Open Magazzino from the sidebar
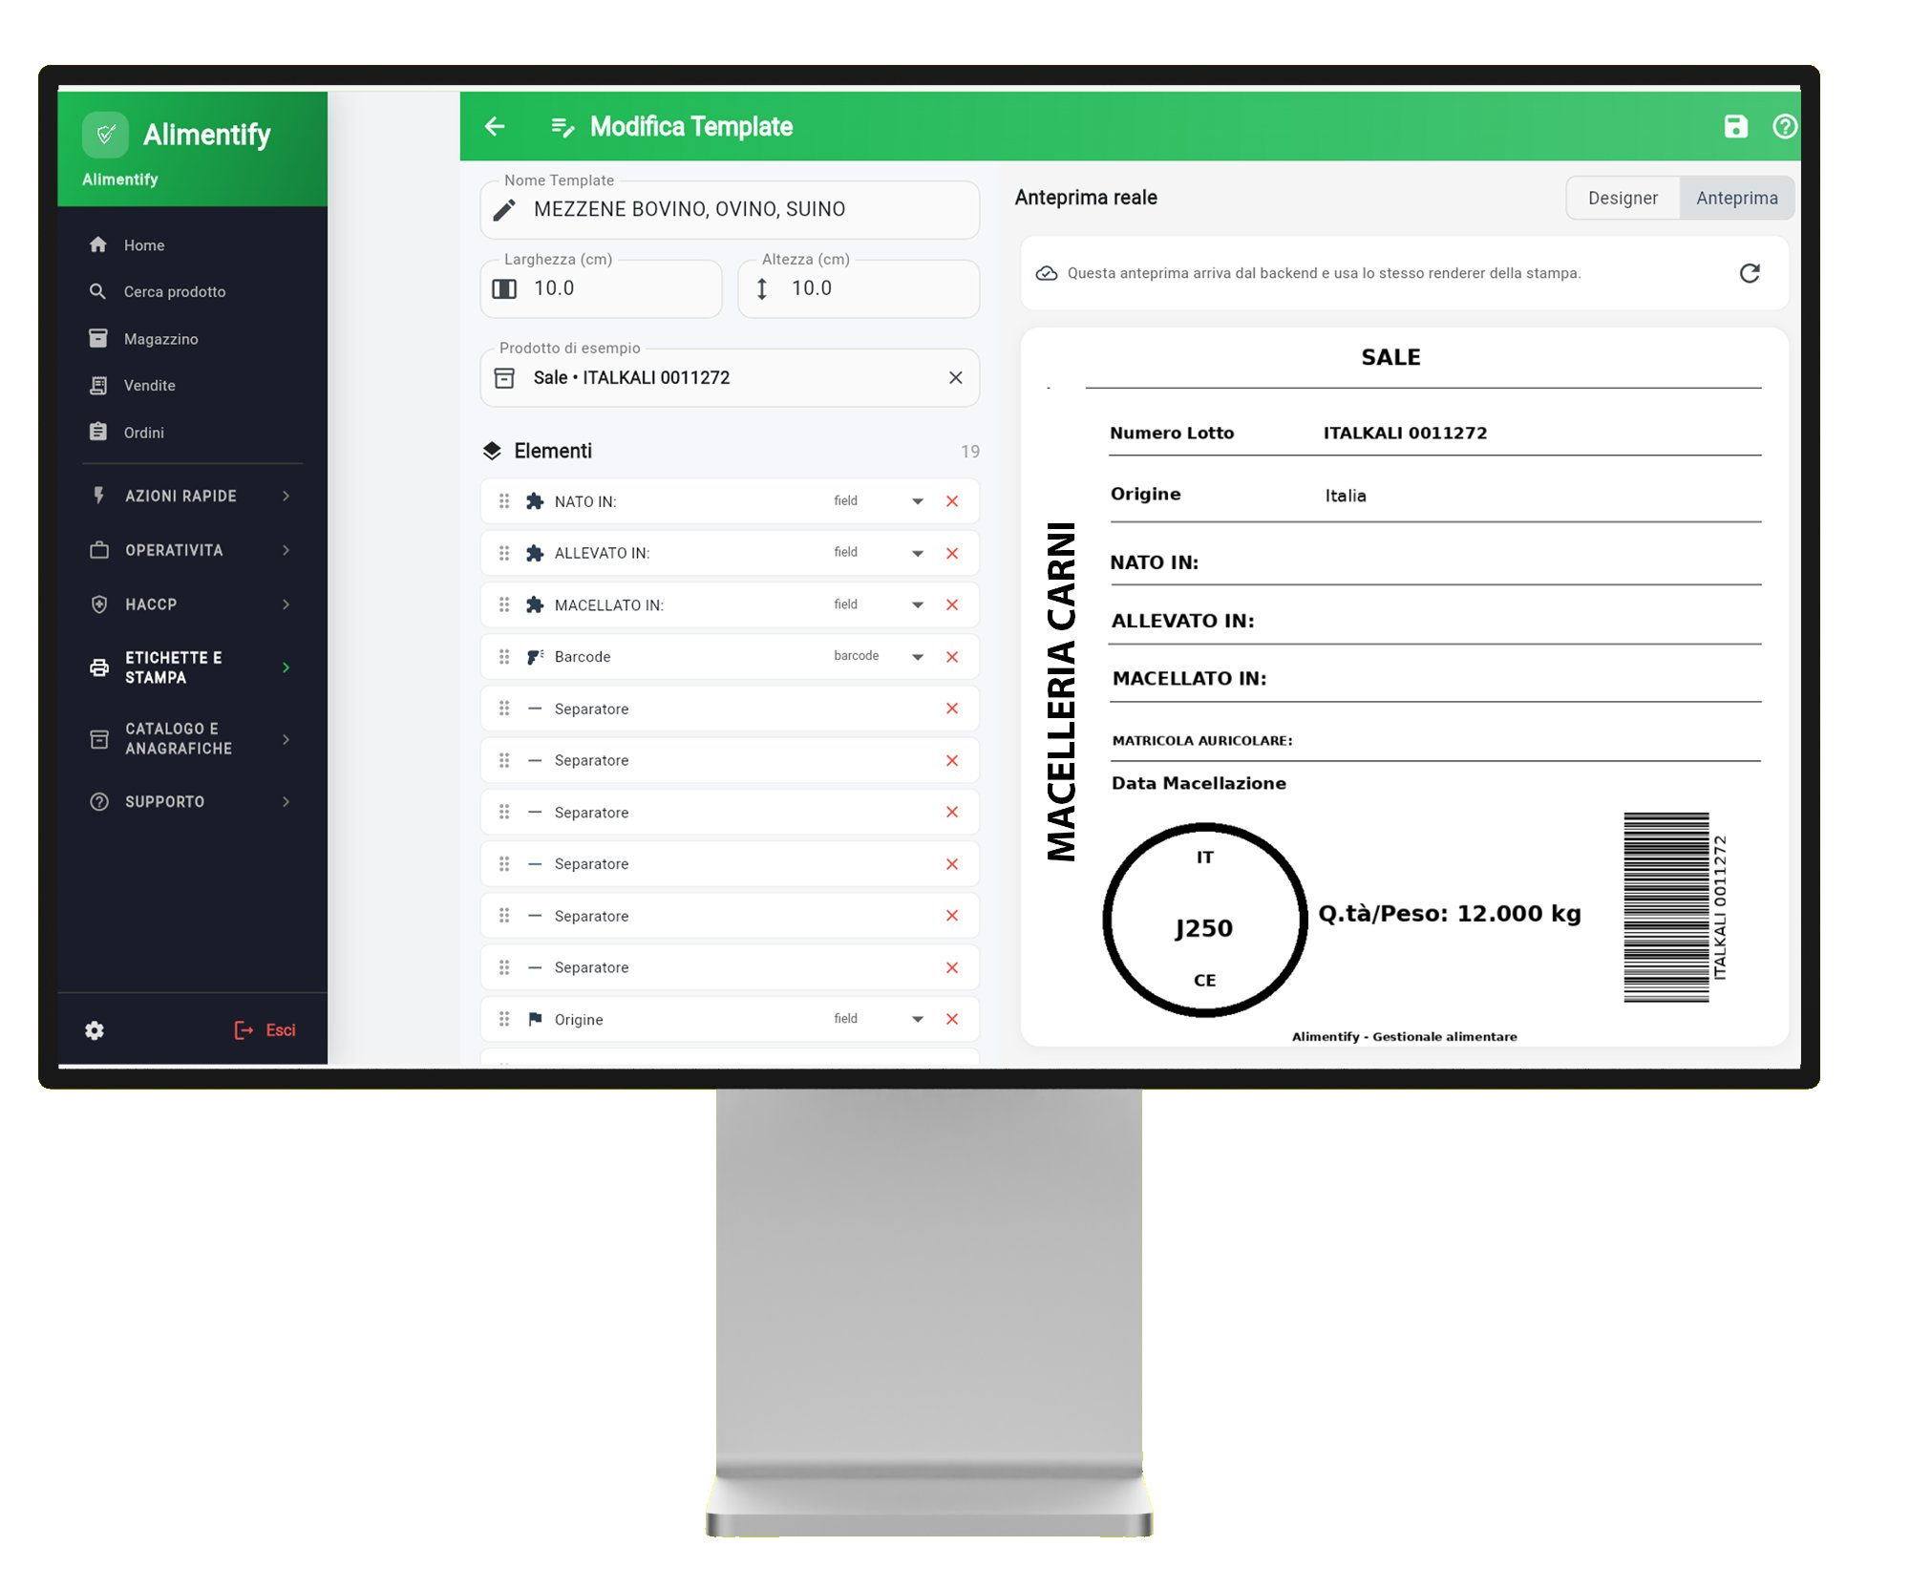Viewport: 1910px width, 1589px height. coord(160,339)
